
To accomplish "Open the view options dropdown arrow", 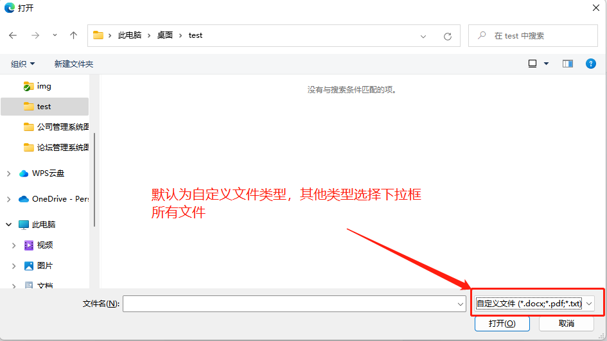I will [547, 64].
